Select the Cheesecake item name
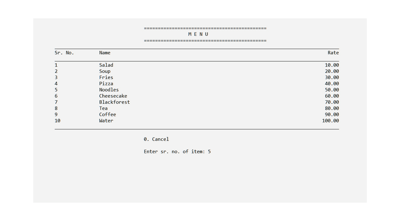 coord(113,96)
